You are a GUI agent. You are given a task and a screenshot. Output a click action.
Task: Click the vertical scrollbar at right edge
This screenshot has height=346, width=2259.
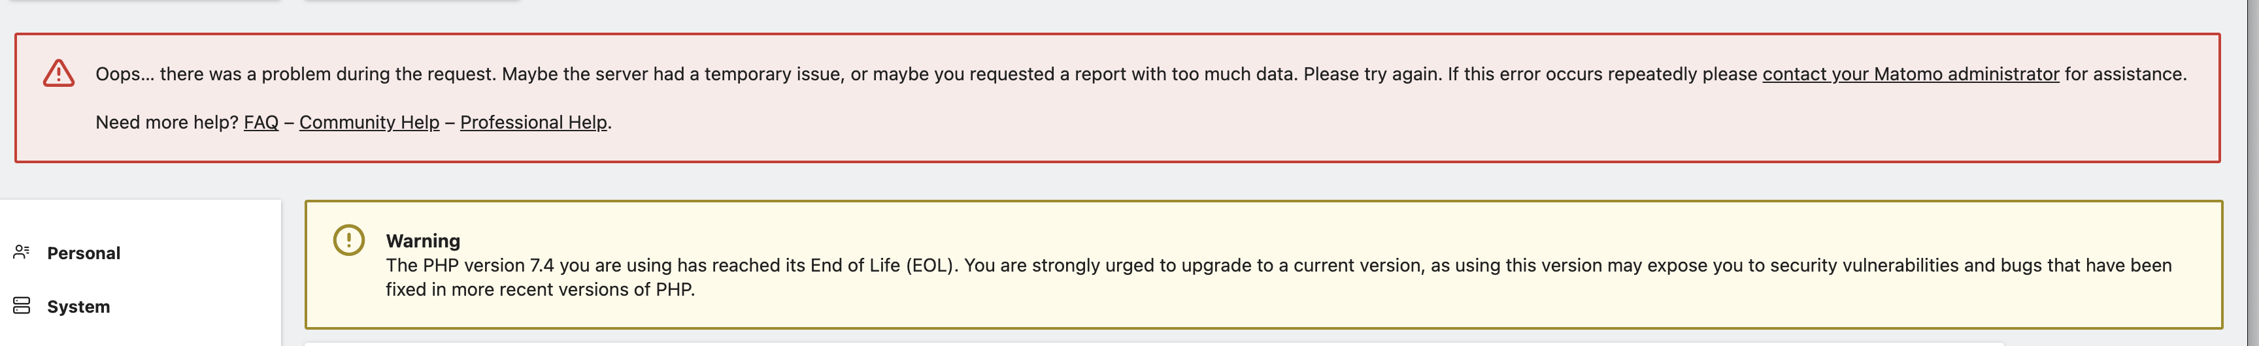pyautogui.click(x=2253, y=175)
